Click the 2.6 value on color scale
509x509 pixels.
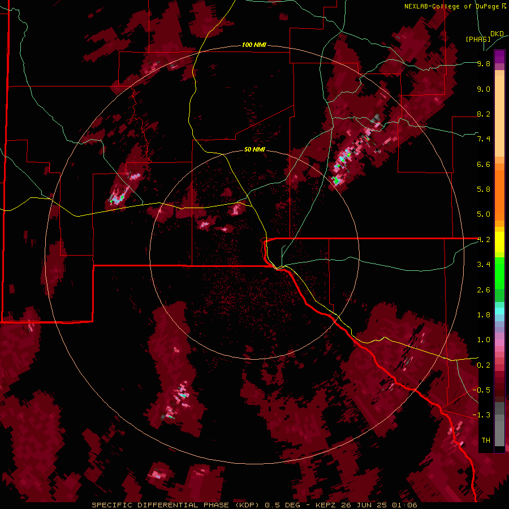tap(484, 290)
